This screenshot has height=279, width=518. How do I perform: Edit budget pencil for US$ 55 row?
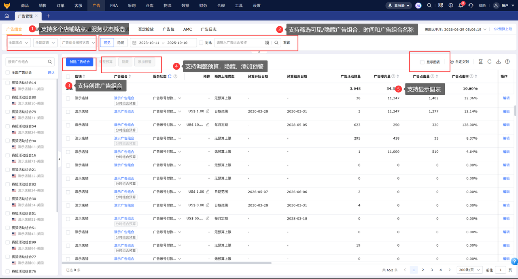click(208, 218)
